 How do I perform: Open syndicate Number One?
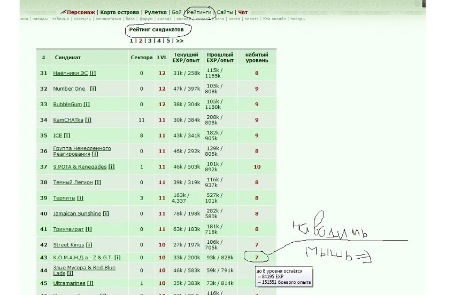tap(70, 89)
